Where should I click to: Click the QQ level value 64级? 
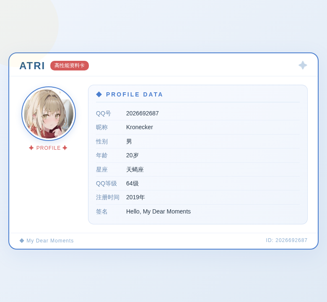tap(132, 183)
